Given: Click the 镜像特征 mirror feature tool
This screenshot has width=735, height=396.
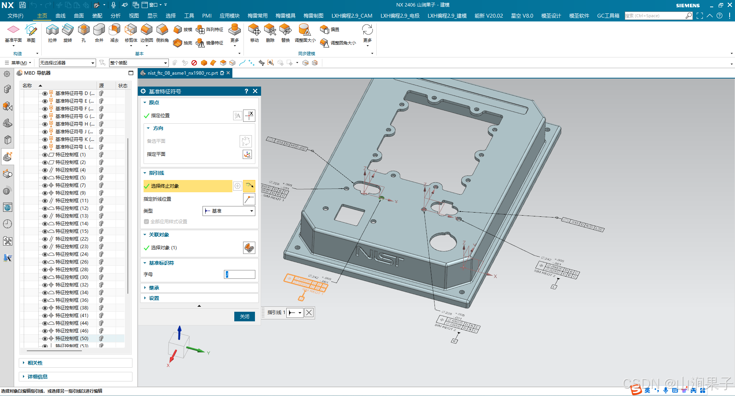Looking at the screenshot, I should pos(209,43).
